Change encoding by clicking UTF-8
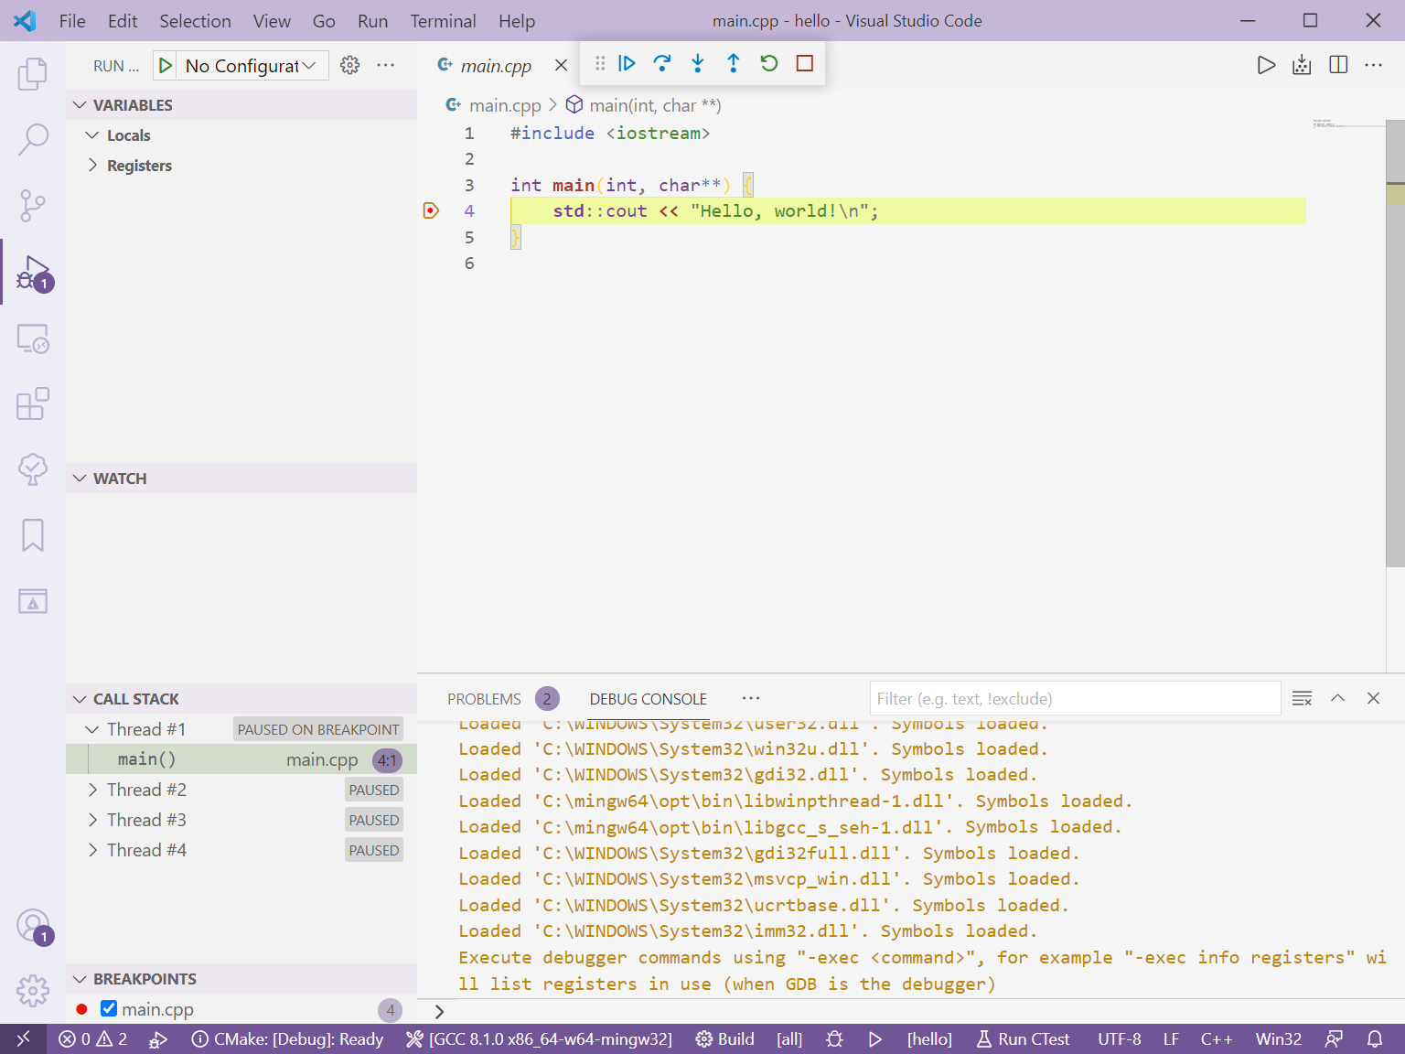The image size is (1405, 1054). pos(1119,1038)
